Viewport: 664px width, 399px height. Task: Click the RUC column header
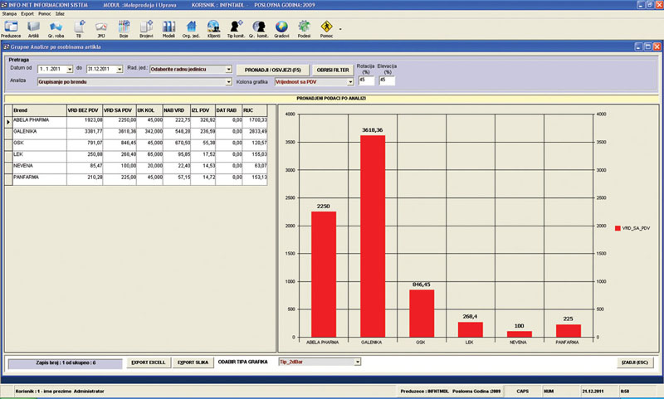[255, 110]
